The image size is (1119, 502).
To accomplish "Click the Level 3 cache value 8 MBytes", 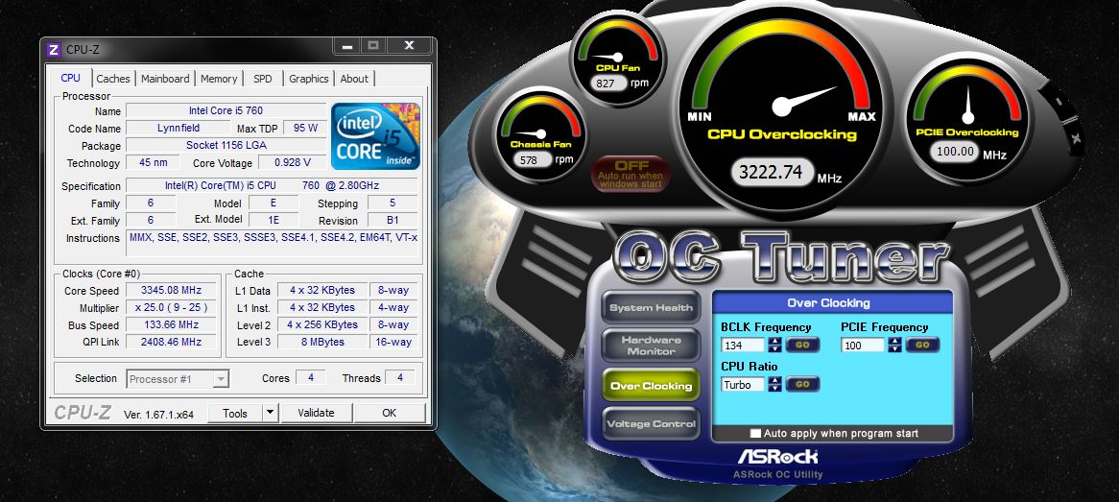I will point(322,342).
